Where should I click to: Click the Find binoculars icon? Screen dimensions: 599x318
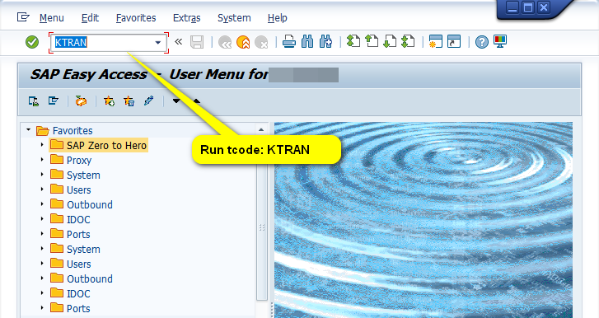pos(307,42)
